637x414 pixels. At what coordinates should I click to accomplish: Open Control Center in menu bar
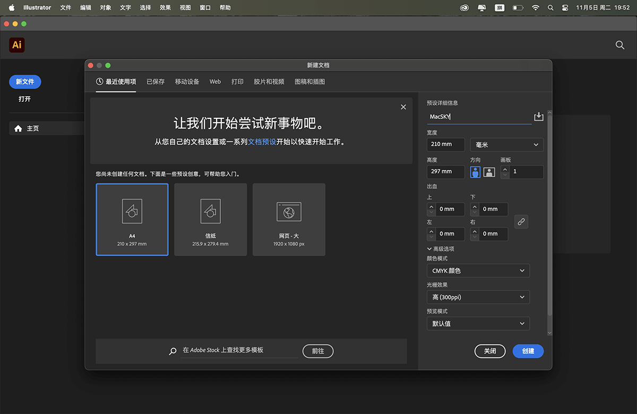pos(565,7)
